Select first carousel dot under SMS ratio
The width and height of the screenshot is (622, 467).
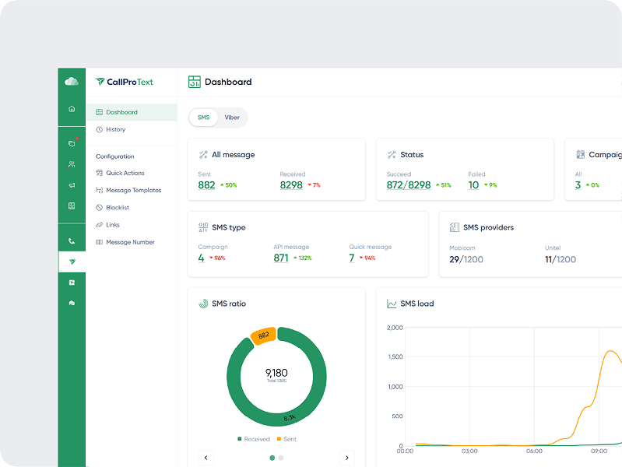click(x=272, y=458)
